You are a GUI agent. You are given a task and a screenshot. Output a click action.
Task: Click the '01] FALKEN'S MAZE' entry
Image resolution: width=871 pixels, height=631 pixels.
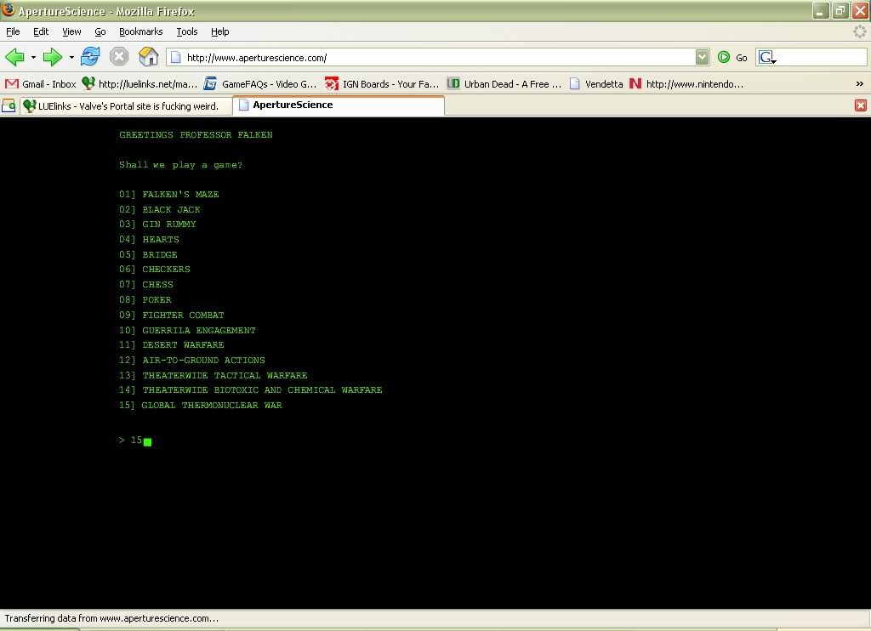point(169,195)
